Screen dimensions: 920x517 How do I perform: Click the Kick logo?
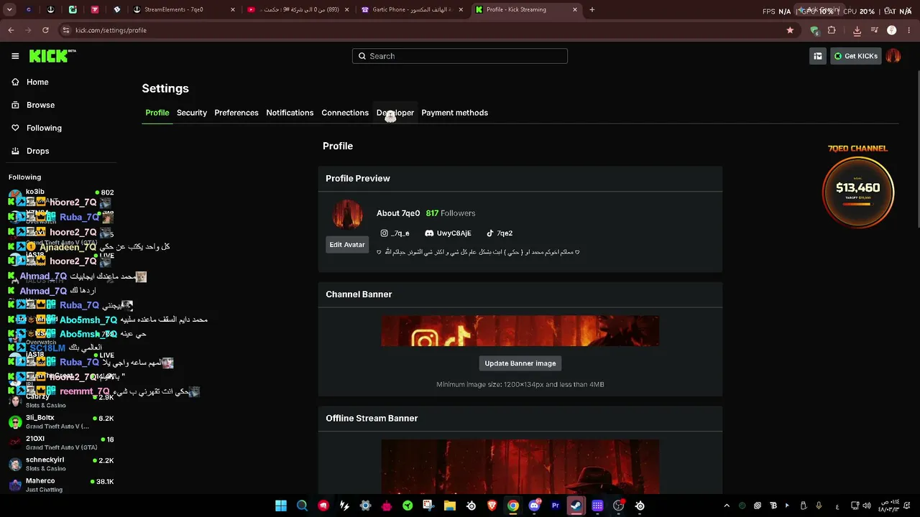52,56
